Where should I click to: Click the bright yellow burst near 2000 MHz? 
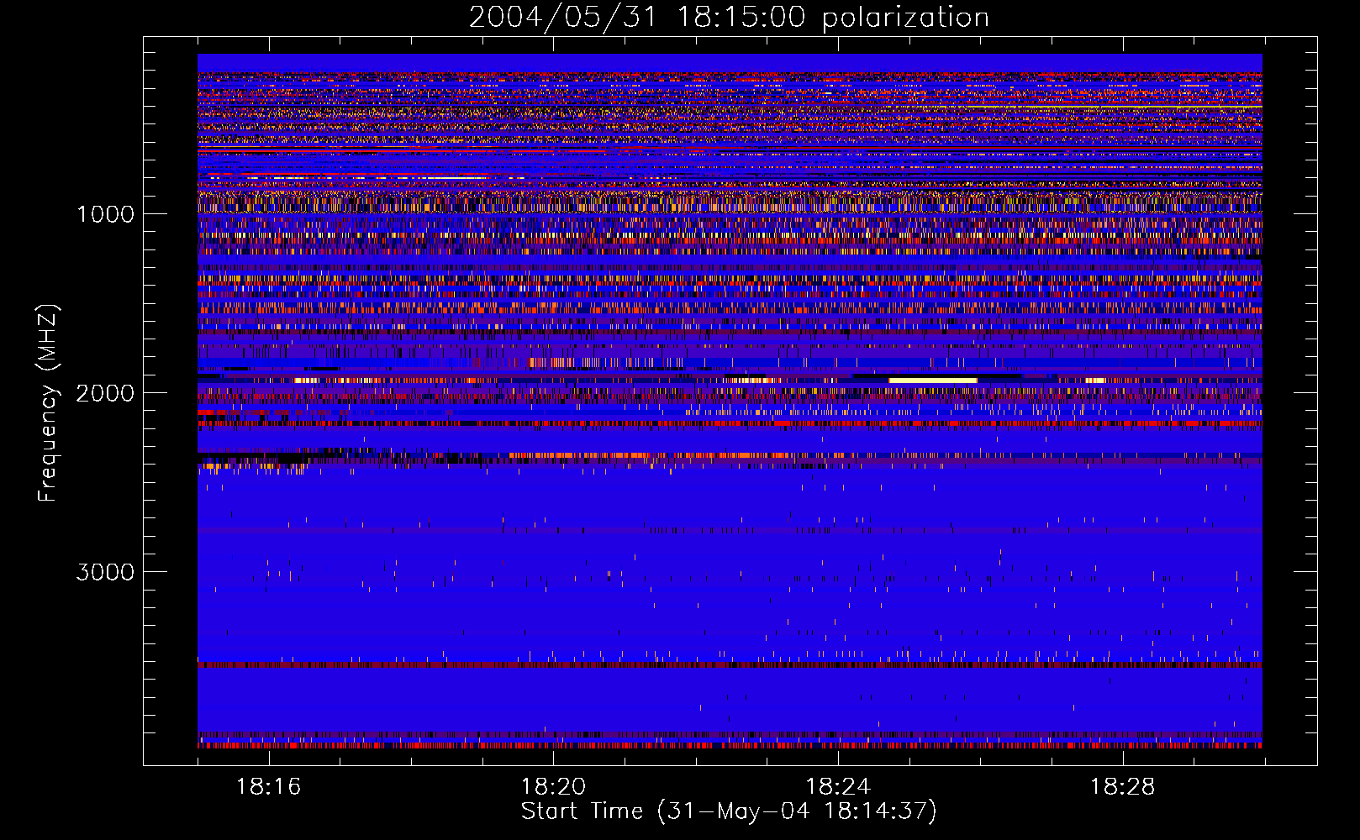click(933, 381)
